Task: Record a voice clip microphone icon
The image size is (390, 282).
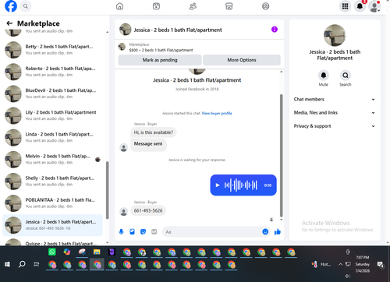Action: click(x=121, y=231)
